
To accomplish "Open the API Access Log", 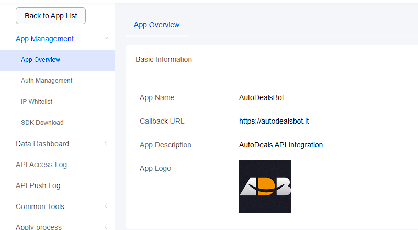I will [41, 165].
